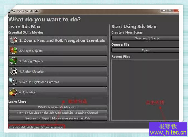Create a New Empty Scene
188x137 pixels.
click(x=145, y=38)
